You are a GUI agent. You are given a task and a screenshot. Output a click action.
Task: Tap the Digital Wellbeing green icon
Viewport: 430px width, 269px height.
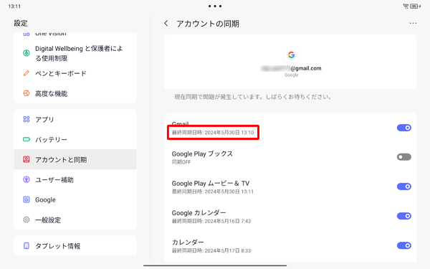[x=27, y=53]
